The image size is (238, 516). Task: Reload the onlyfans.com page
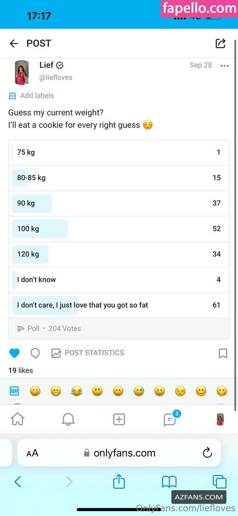pos(207,453)
